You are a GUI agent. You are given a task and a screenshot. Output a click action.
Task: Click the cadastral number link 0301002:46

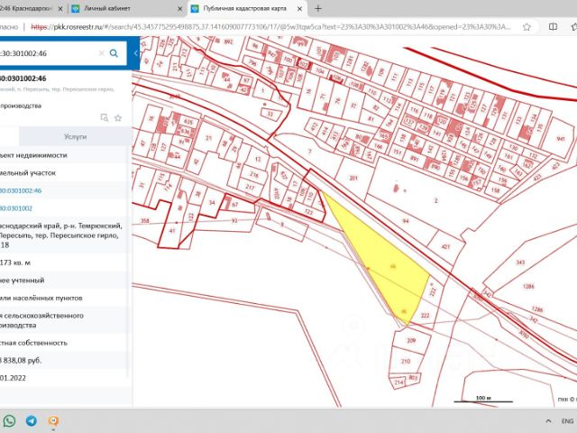click(20, 190)
